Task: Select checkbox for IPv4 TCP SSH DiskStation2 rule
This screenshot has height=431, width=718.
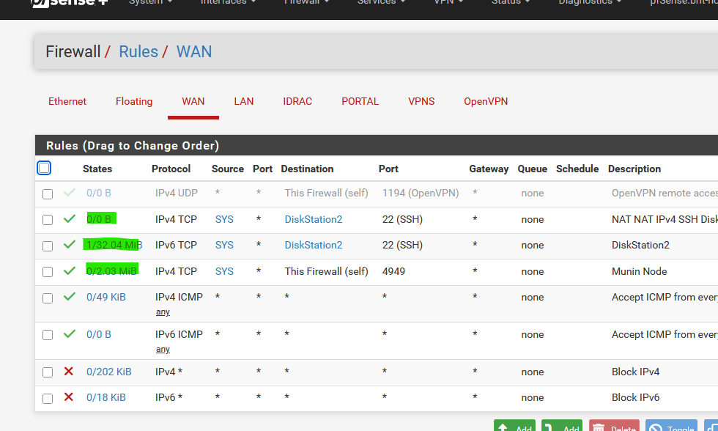Action: coord(48,220)
